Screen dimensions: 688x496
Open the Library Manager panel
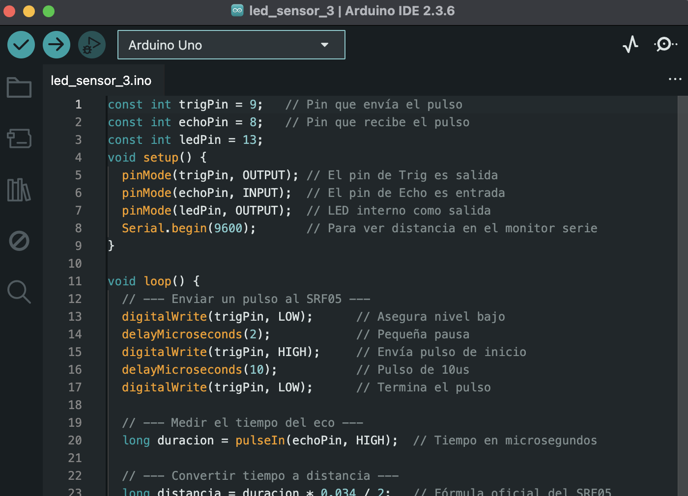click(x=19, y=190)
